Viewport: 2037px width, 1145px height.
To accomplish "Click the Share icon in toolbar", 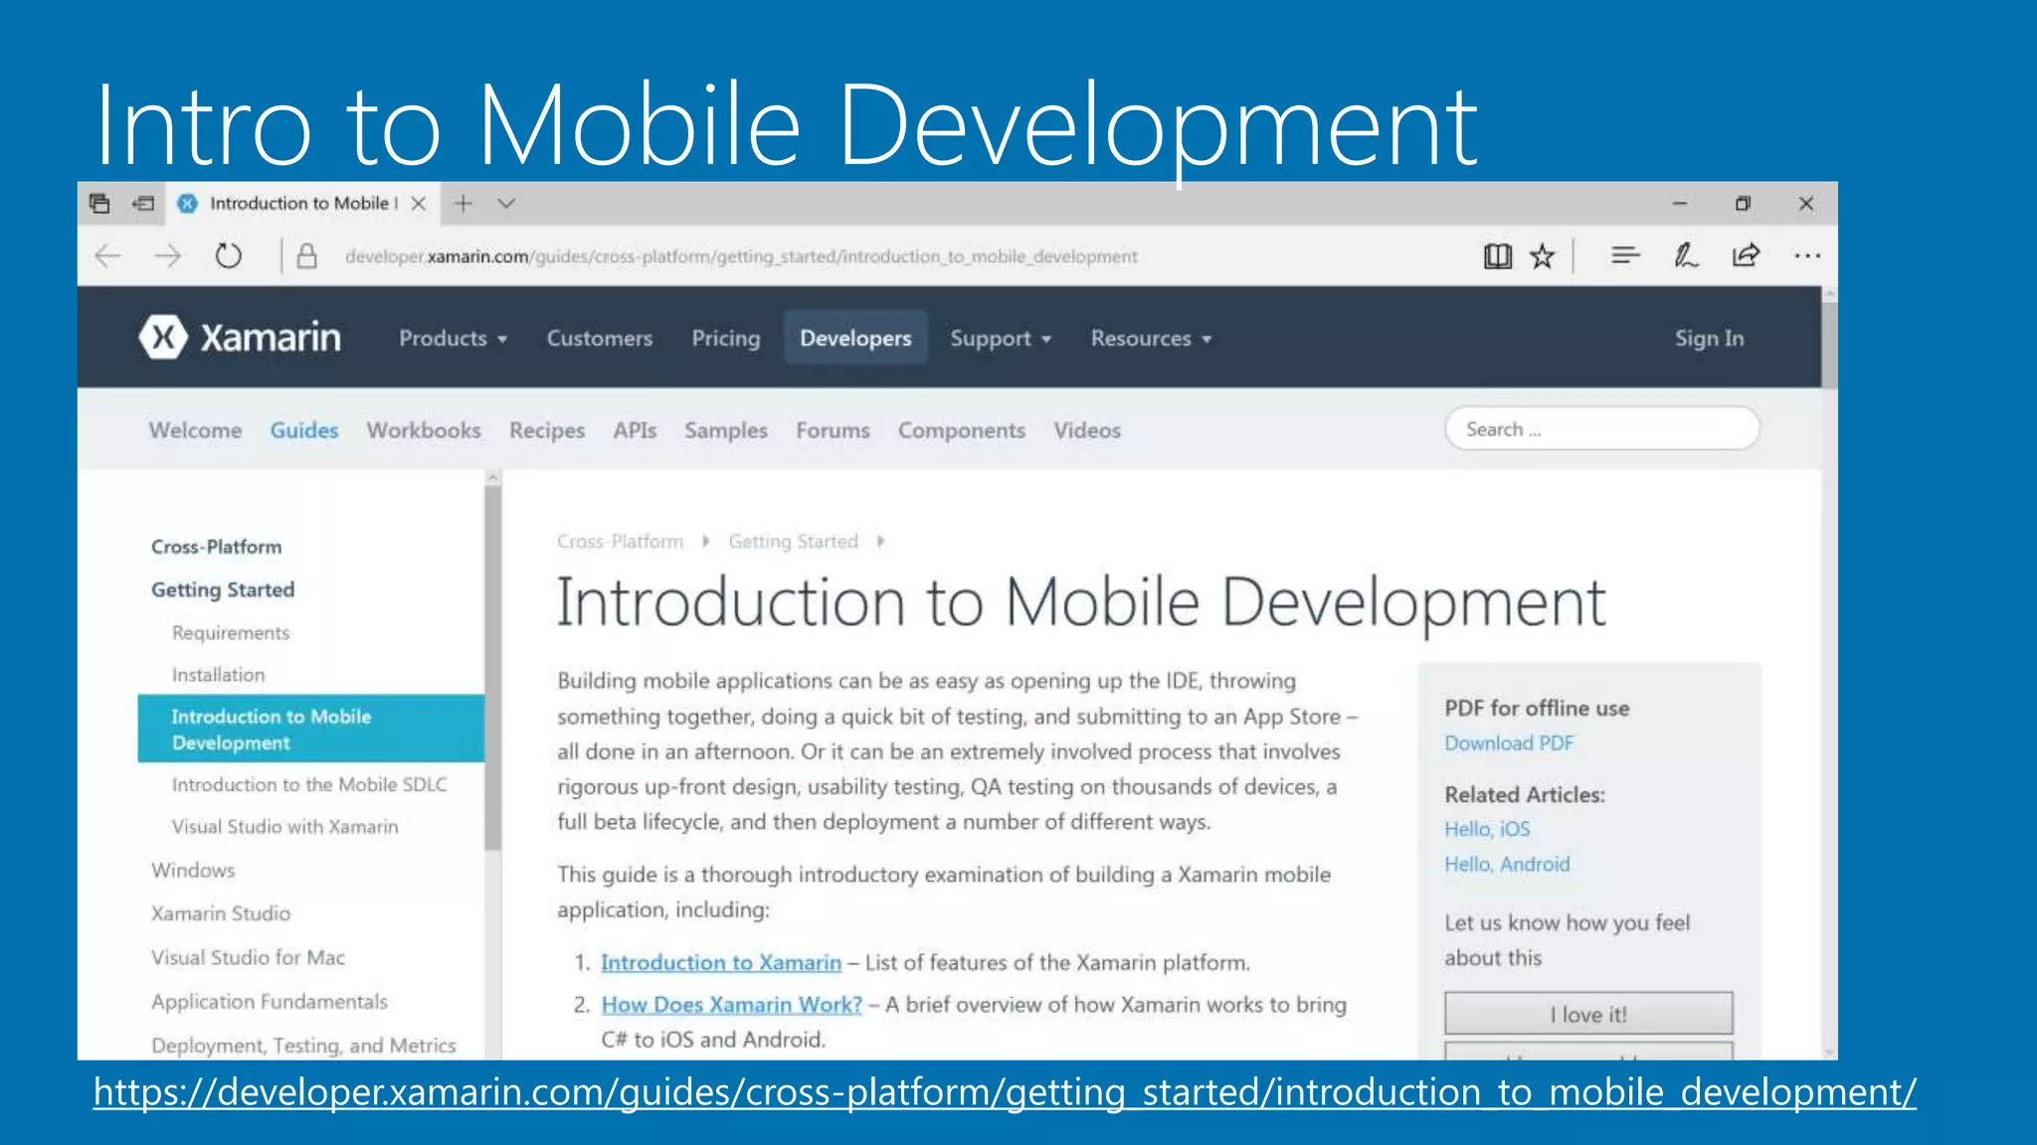I will pos(1747,256).
